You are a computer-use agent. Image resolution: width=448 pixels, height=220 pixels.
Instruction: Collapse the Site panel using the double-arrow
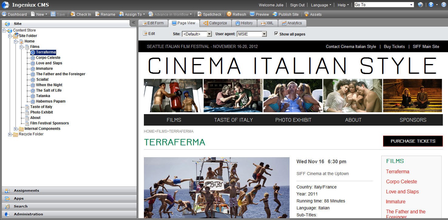tap(133, 23)
